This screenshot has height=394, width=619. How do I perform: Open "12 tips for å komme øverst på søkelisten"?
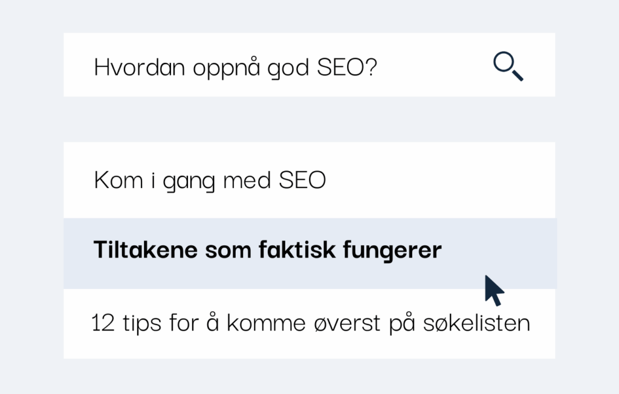click(310, 323)
